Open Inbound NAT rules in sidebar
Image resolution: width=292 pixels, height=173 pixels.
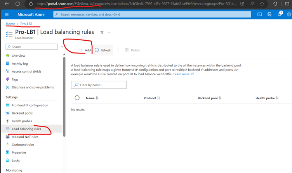[25, 137]
